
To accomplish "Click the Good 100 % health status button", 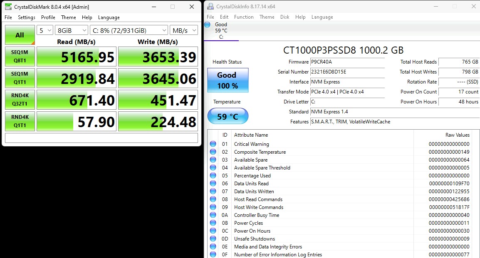I will pyautogui.click(x=228, y=80).
